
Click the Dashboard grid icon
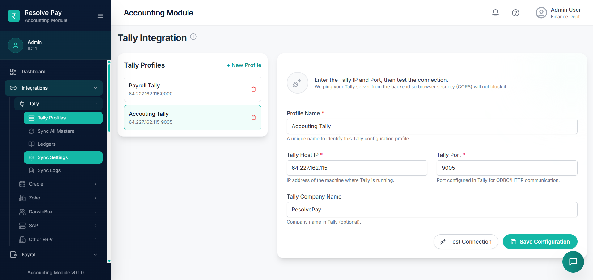13,72
